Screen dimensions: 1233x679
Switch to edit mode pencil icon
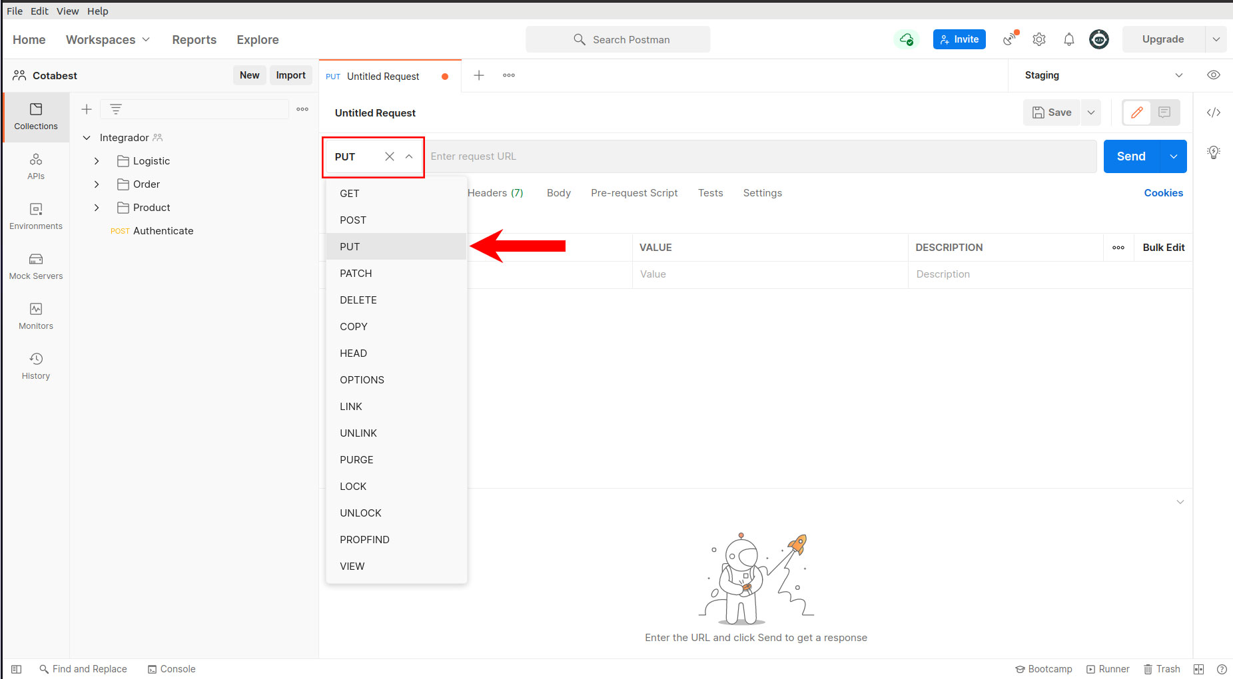[1137, 113]
